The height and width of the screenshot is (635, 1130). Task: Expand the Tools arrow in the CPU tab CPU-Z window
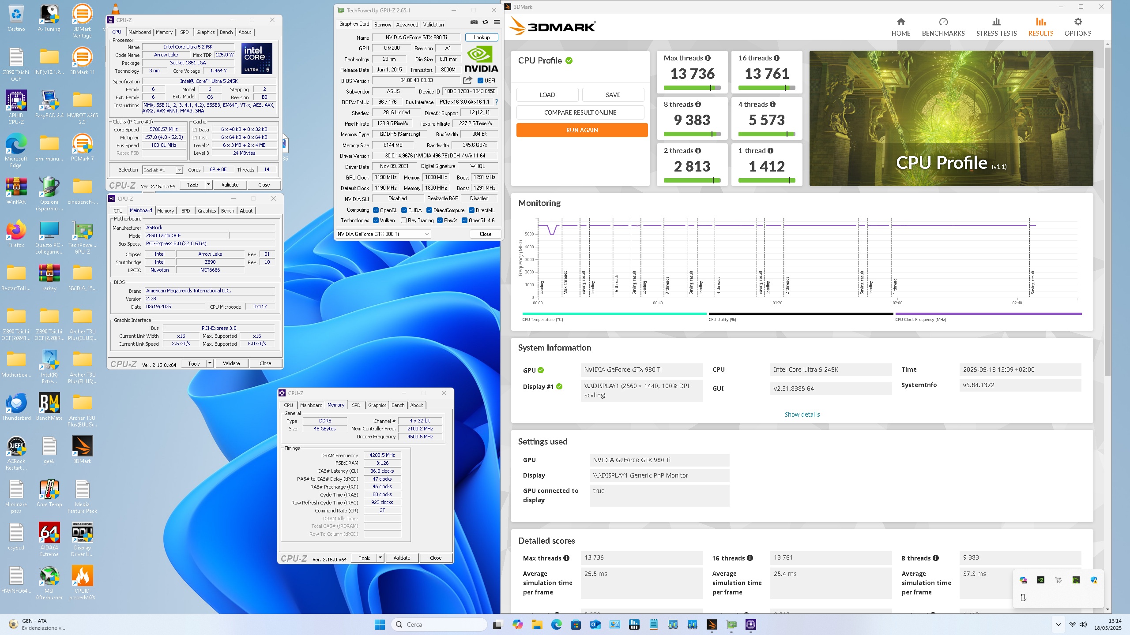(208, 185)
